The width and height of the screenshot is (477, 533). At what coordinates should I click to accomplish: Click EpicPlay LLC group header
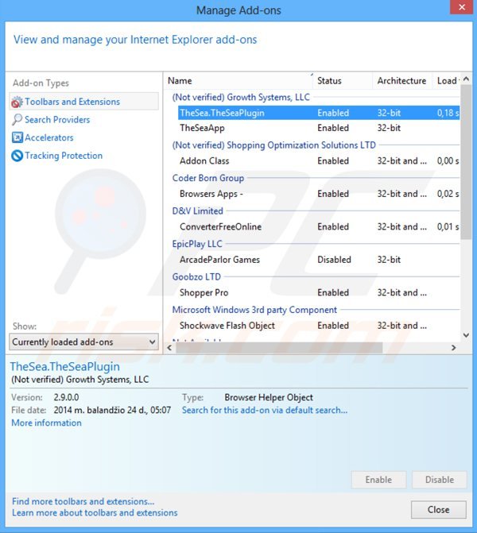click(197, 244)
